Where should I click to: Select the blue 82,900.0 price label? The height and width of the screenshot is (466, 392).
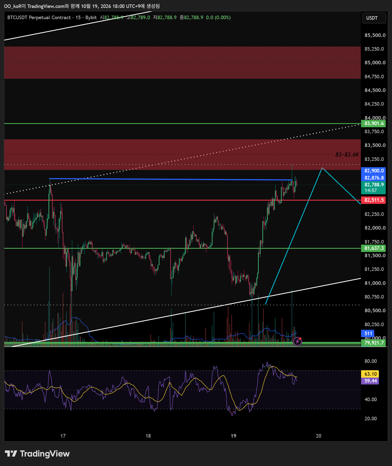(x=374, y=171)
